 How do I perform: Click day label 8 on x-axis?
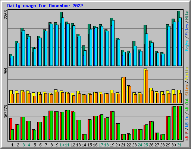point(51,145)
